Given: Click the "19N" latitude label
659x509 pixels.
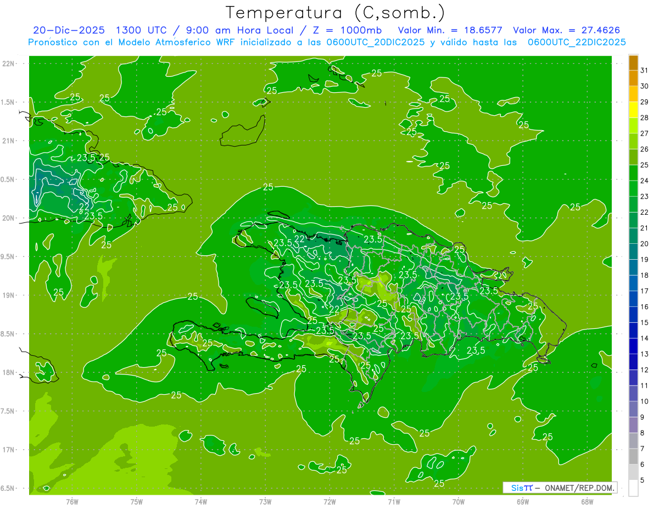Looking at the screenshot, I should point(8,295).
